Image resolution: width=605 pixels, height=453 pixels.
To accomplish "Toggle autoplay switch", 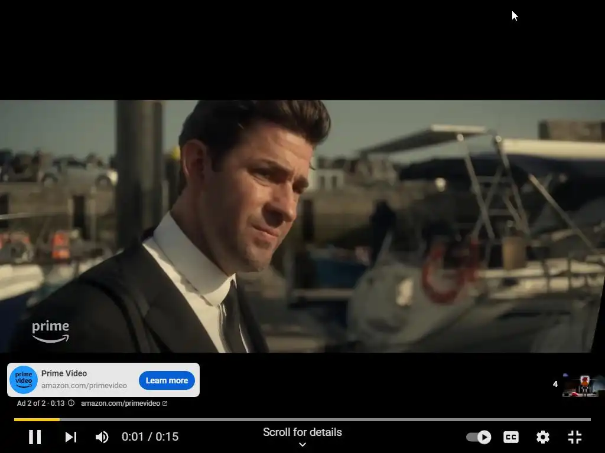I will pyautogui.click(x=479, y=437).
